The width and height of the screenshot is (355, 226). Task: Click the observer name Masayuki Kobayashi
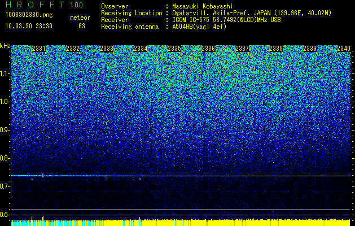click(202, 6)
